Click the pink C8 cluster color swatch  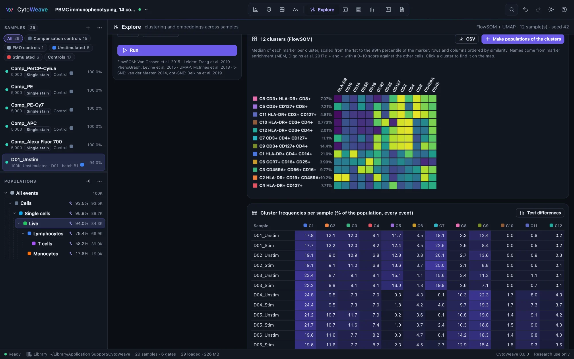[255, 99]
